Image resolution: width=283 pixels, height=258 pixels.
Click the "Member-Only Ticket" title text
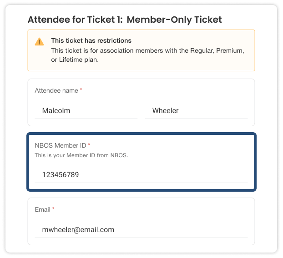(x=174, y=20)
